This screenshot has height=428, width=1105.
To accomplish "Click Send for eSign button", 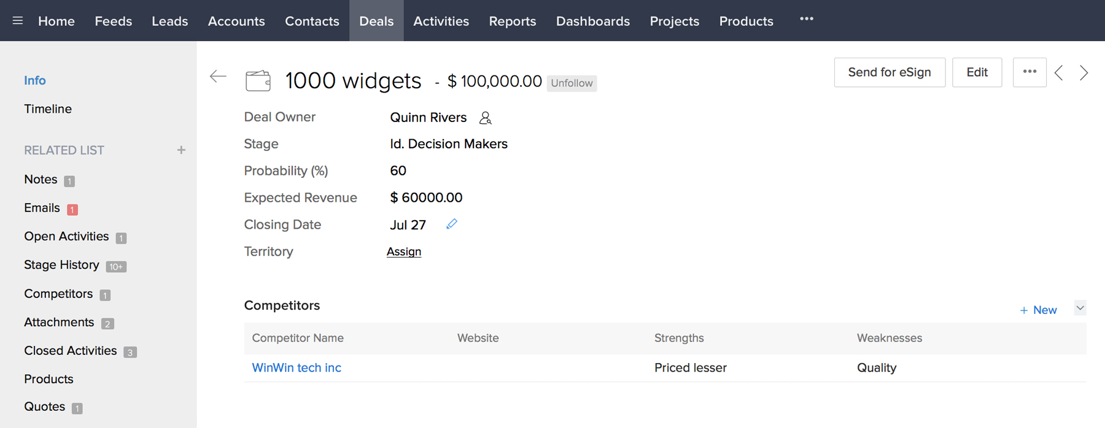I will point(890,72).
